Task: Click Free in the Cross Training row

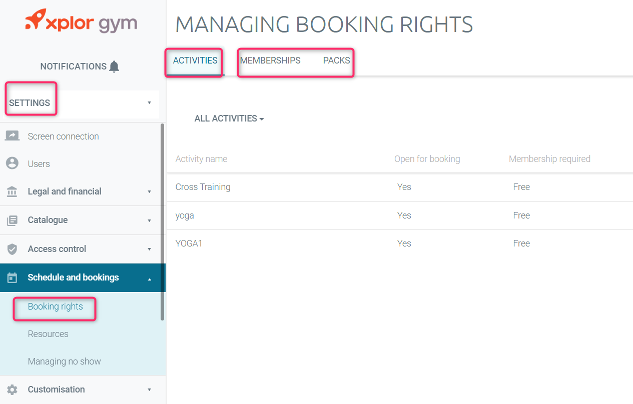Action: (x=521, y=187)
